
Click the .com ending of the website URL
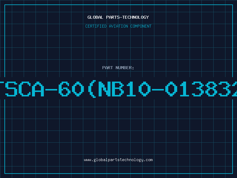(x=148, y=160)
